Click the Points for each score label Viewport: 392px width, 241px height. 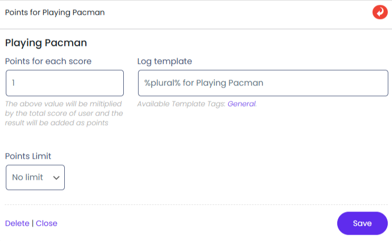pyautogui.click(x=48, y=61)
